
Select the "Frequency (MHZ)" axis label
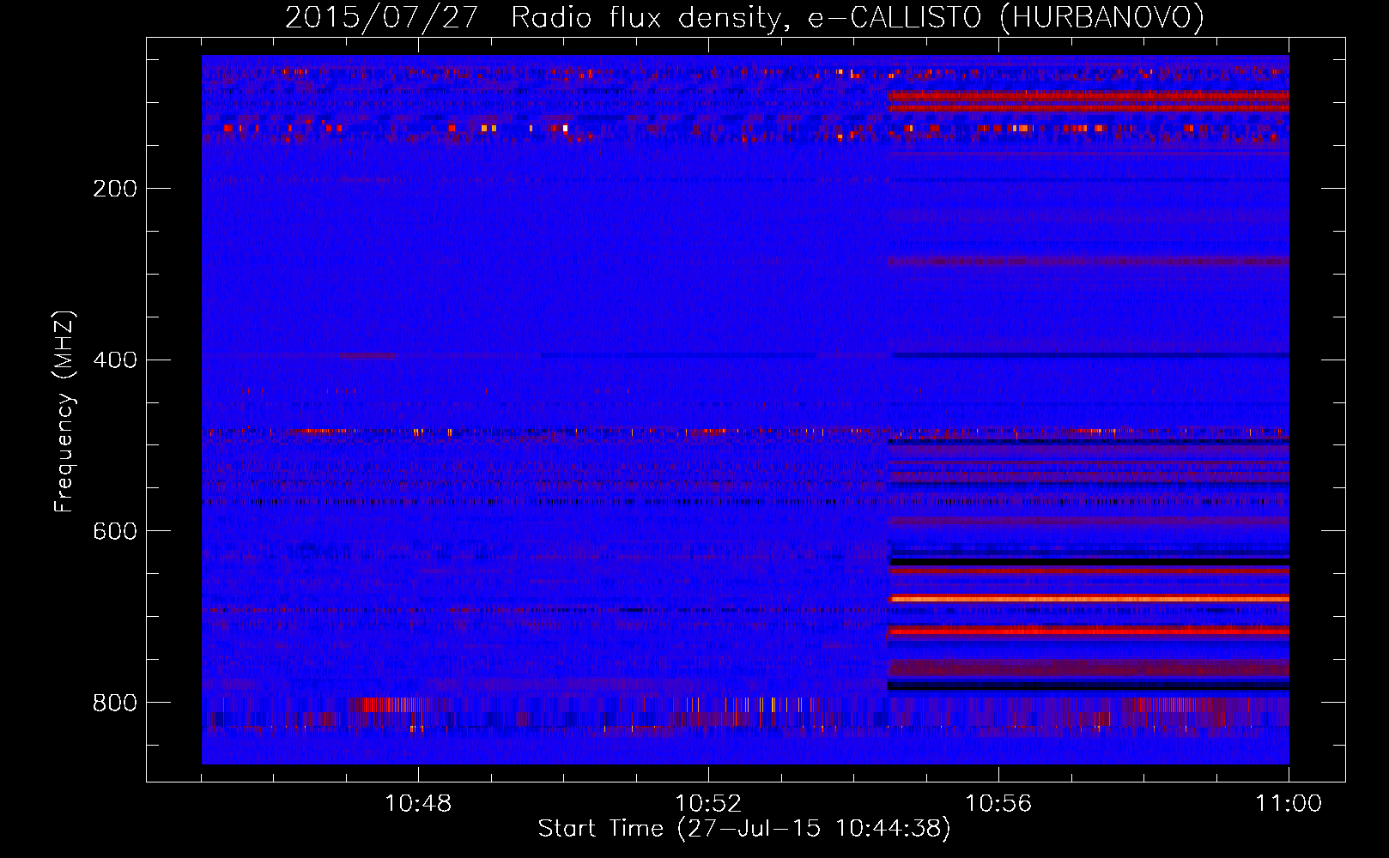click(x=65, y=411)
